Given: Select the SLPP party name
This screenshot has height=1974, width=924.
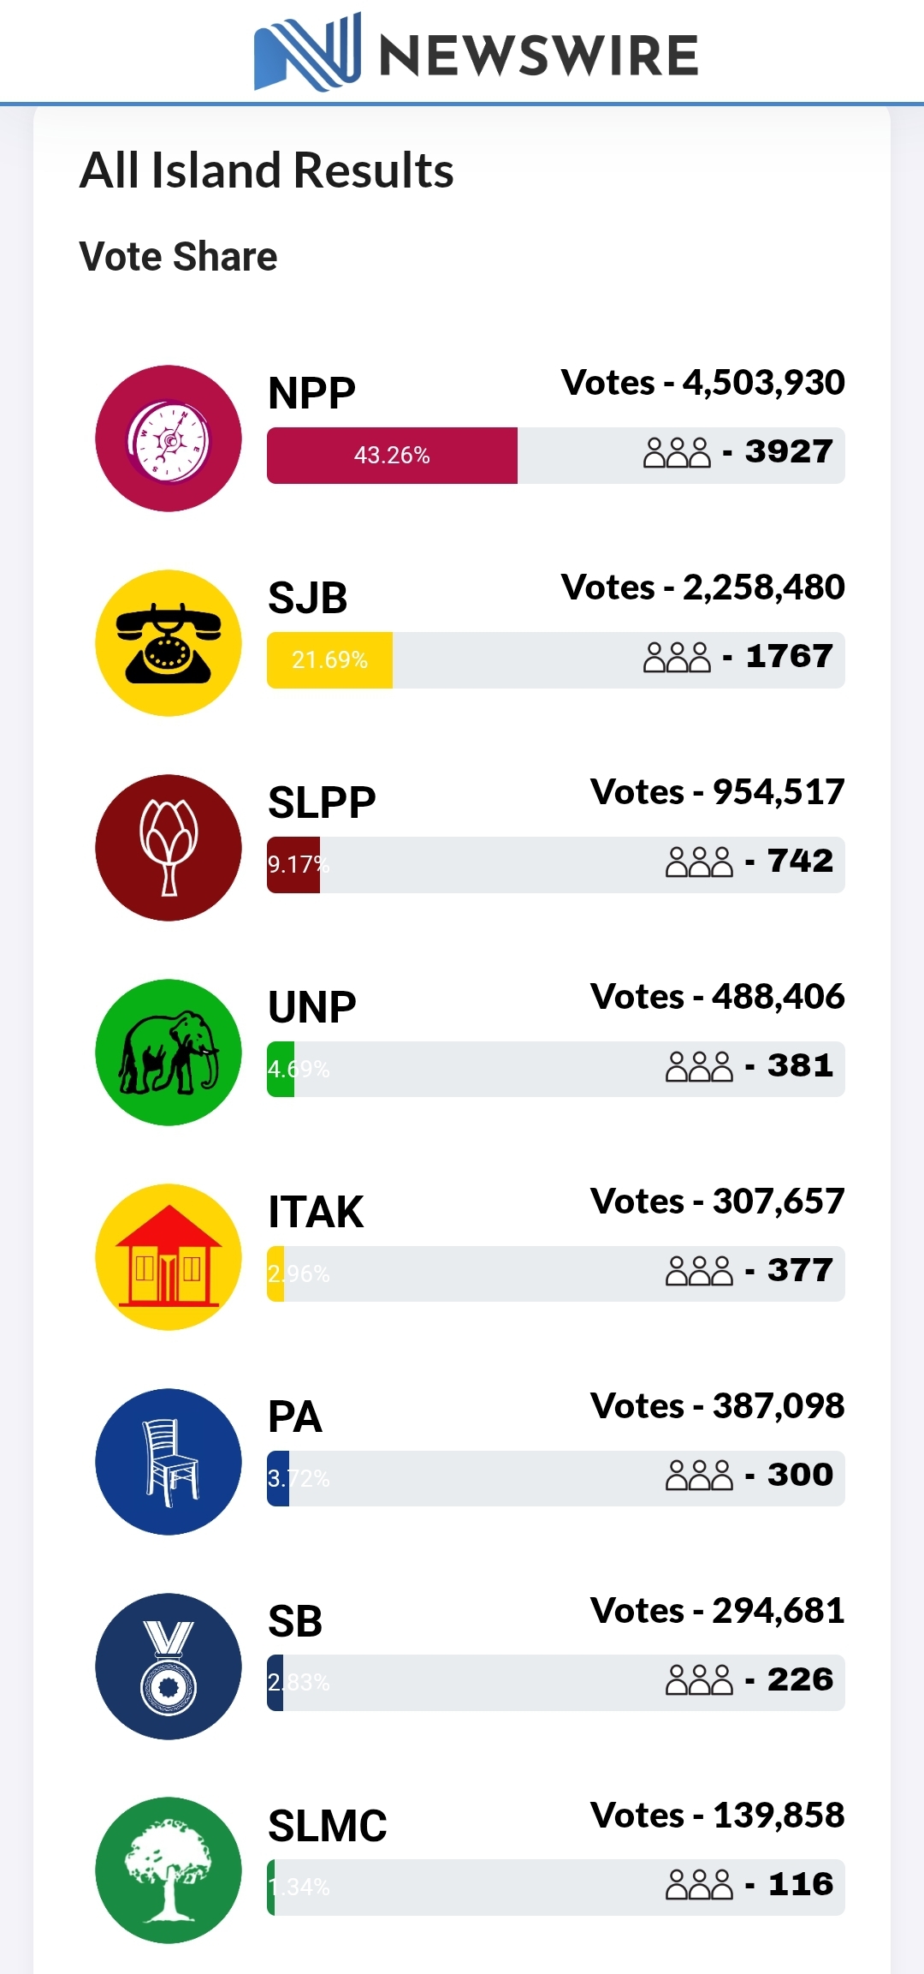Looking at the screenshot, I should tap(322, 802).
